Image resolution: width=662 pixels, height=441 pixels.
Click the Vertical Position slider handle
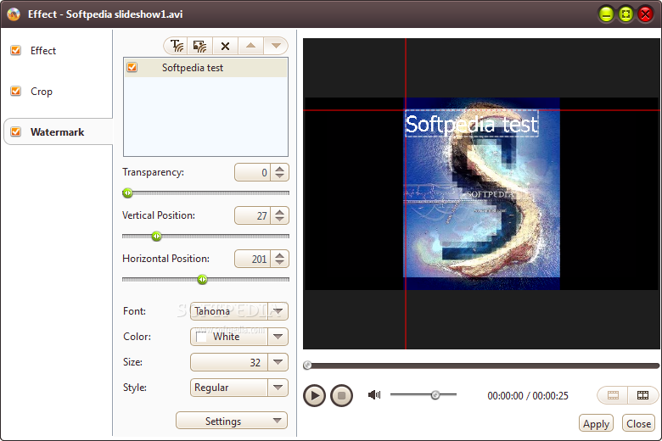click(157, 236)
